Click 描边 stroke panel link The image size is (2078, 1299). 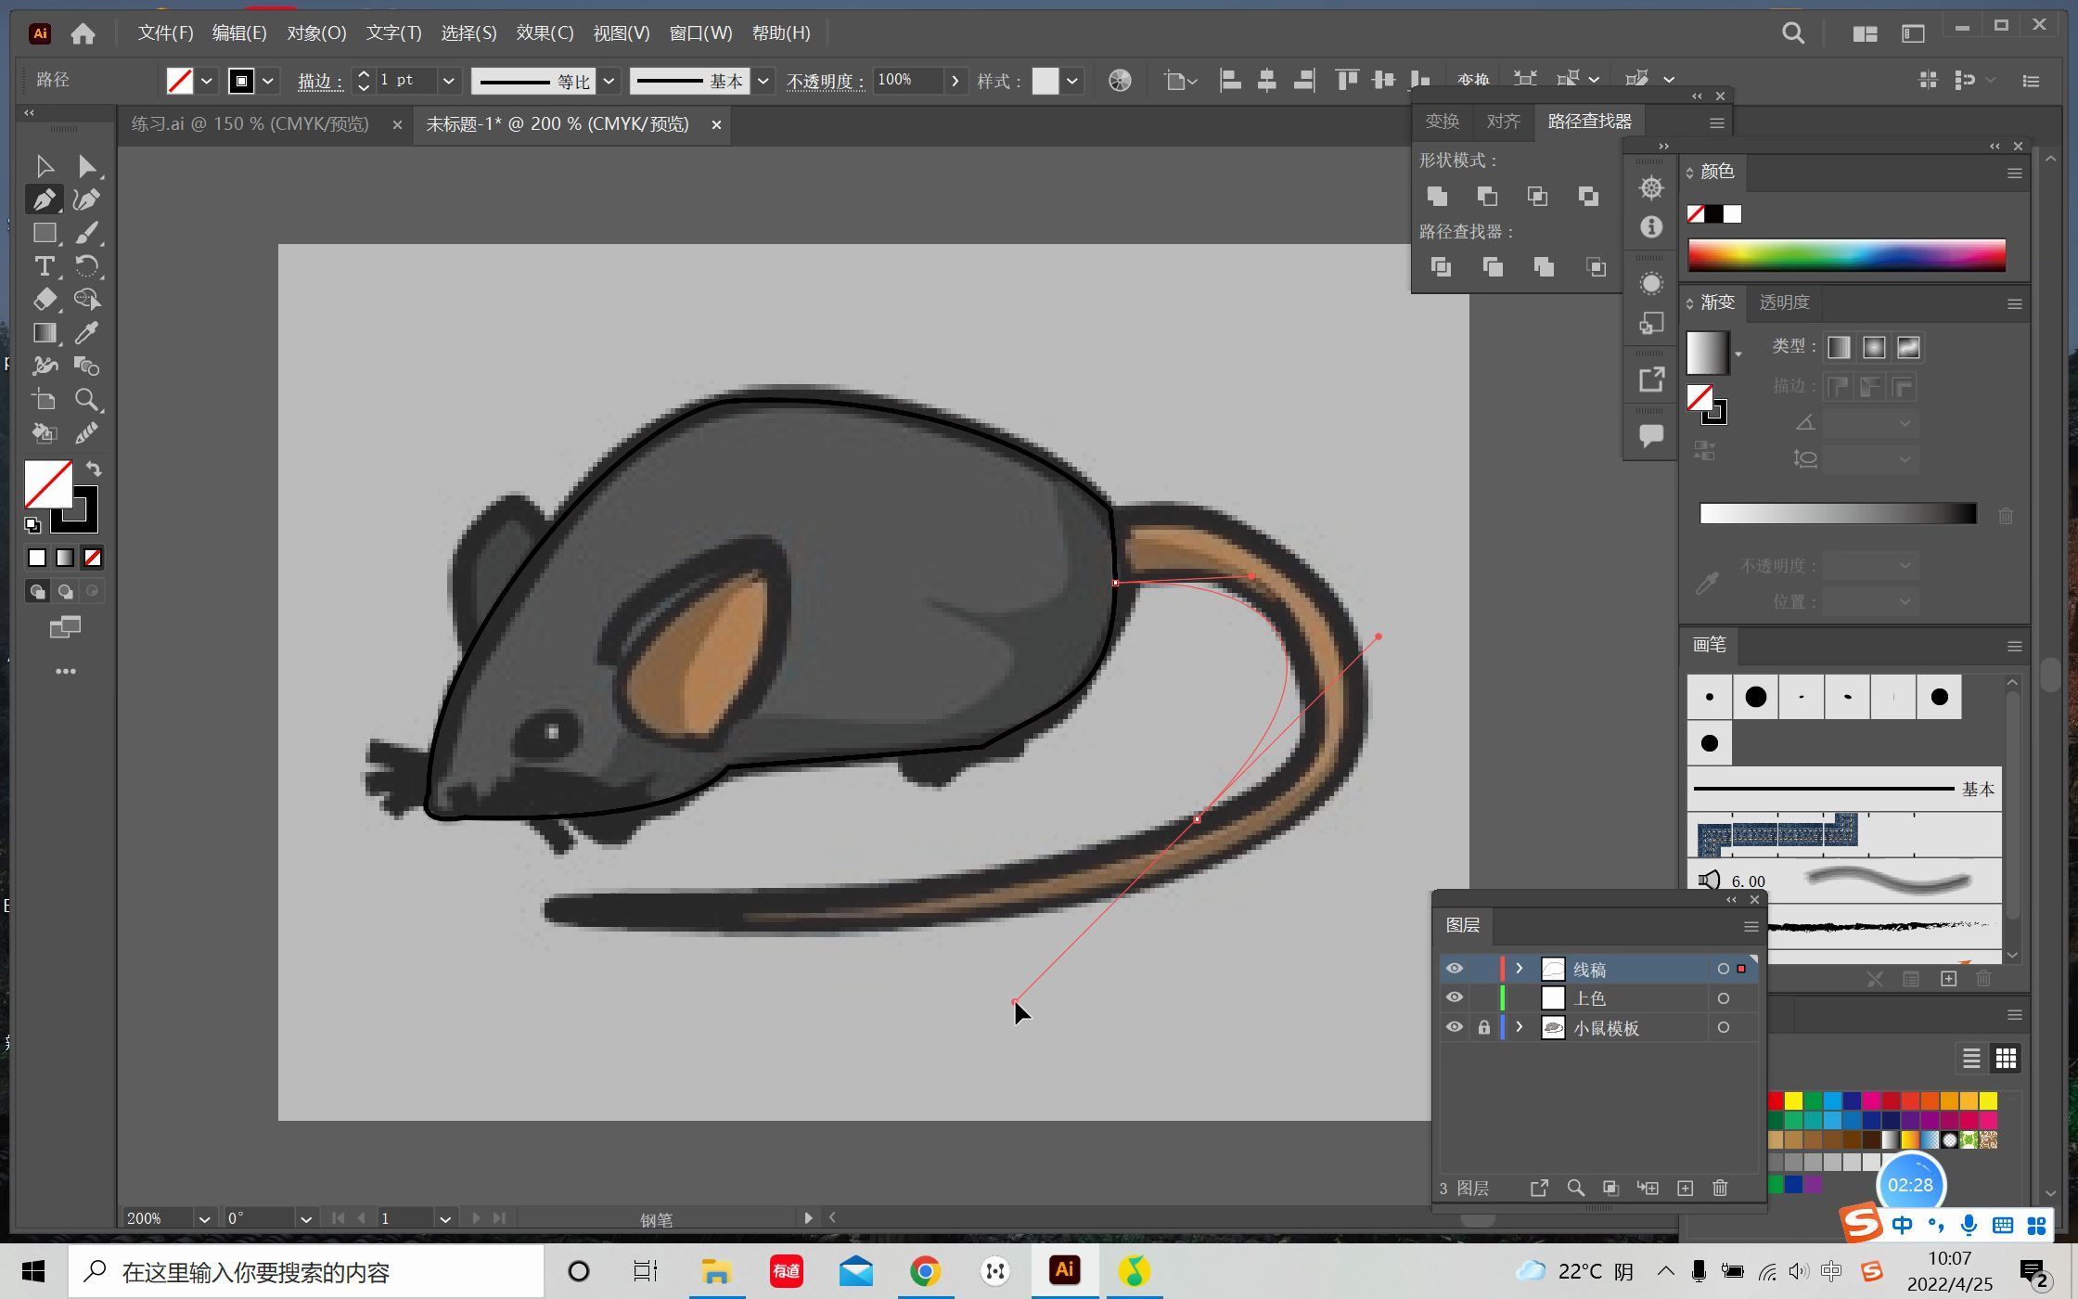click(320, 82)
